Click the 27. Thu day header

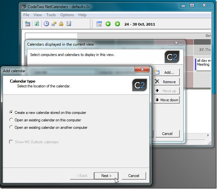click(202, 50)
